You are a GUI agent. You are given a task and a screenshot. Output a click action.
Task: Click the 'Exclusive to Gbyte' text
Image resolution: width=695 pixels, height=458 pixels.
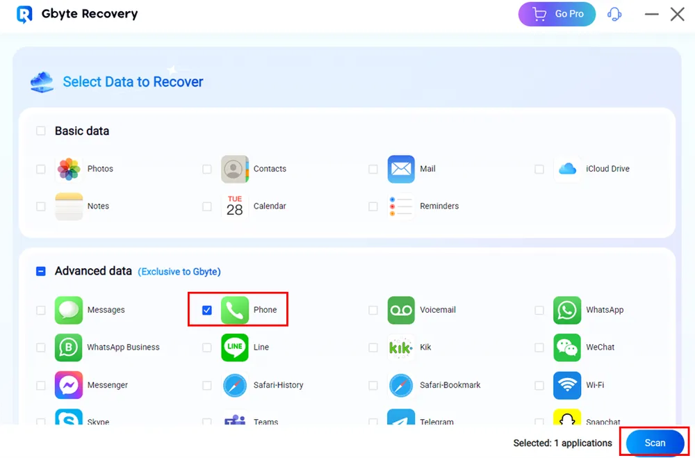coord(179,271)
